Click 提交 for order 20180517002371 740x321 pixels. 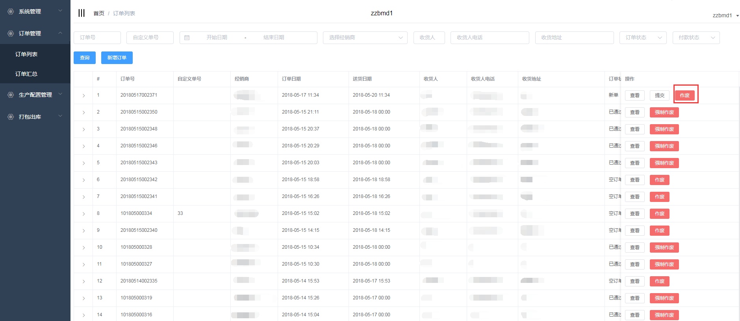pyautogui.click(x=659, y=95)
